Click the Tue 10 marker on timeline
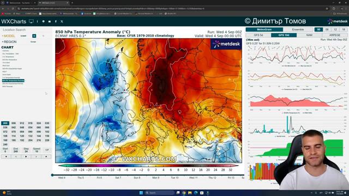 click(174, 178)
